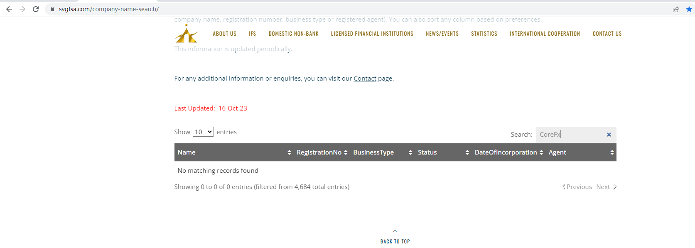
Task: Open International Cooperation menu
Action: point(545,34)
